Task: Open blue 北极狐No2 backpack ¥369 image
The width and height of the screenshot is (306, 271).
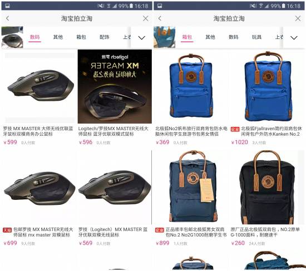Action: 191,86
